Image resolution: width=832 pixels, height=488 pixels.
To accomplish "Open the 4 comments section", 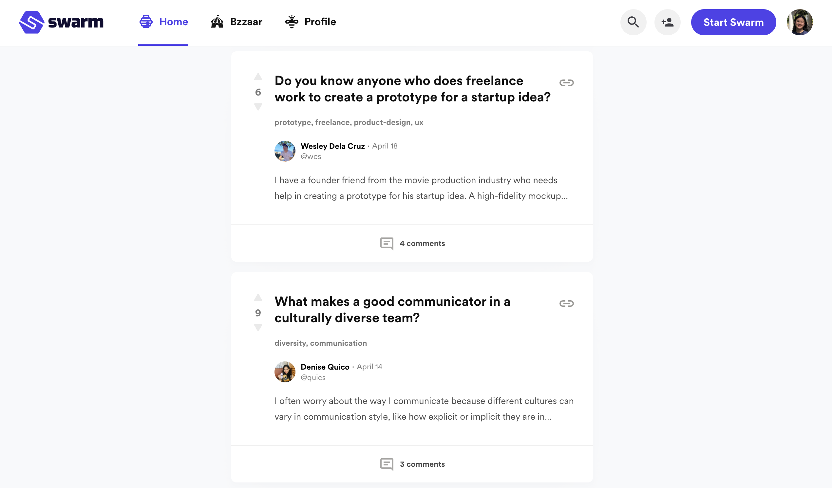I will coord(412,243).
